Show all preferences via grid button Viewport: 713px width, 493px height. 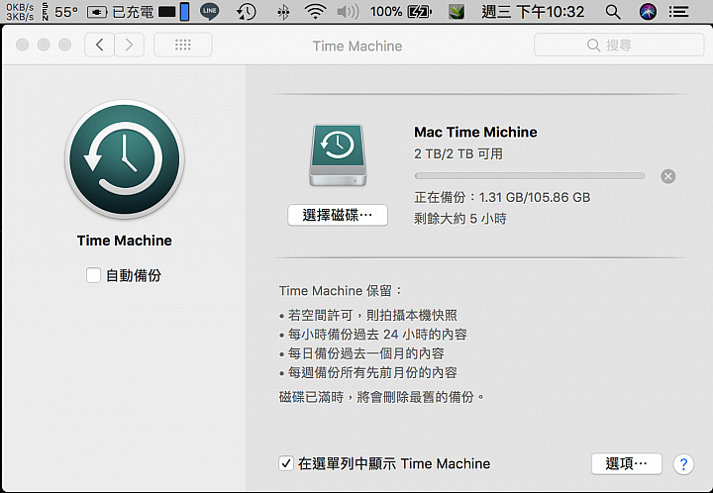coord(183,45)
